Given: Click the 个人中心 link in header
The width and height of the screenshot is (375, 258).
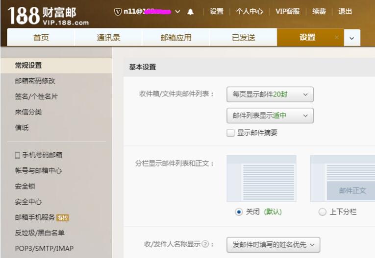Looking at the screenshot, I should pyautogui.click(x=249, y=12).
